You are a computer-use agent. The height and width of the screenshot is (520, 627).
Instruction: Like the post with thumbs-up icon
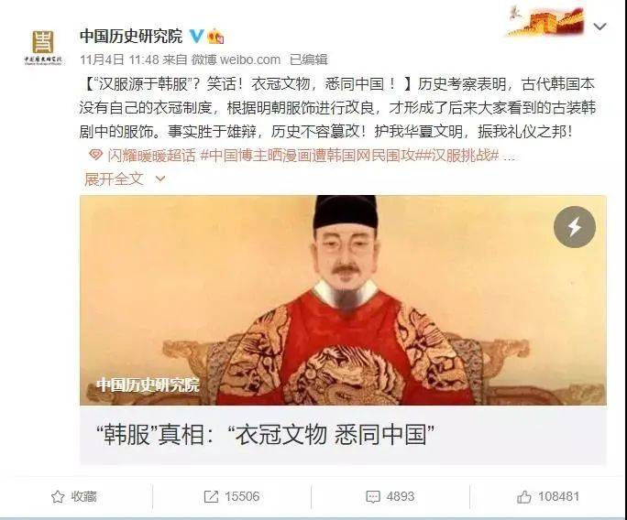tap(523, 497)
